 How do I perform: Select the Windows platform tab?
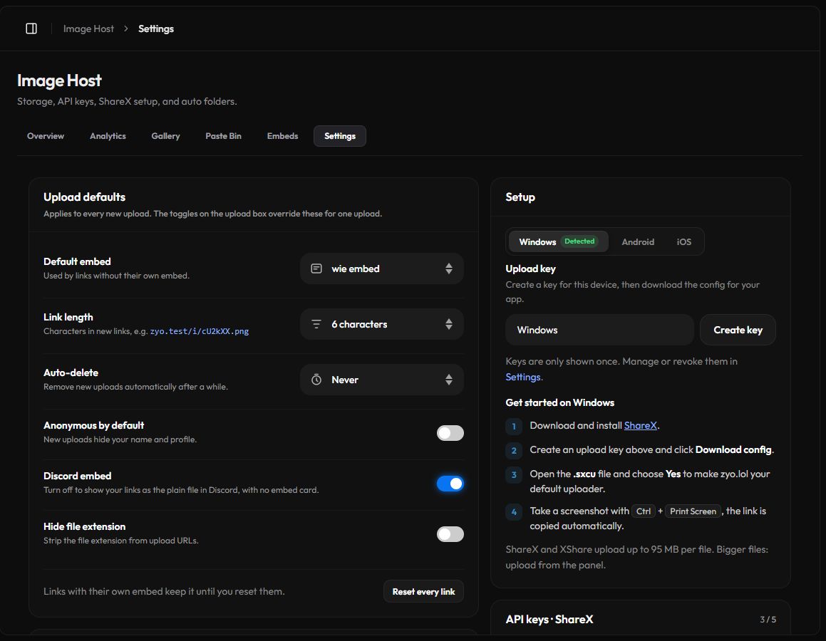559,241
